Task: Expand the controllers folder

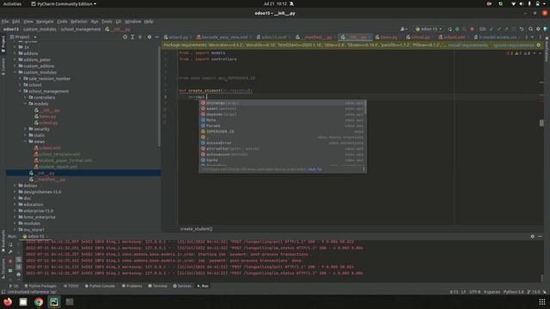Action: point(26,97)
